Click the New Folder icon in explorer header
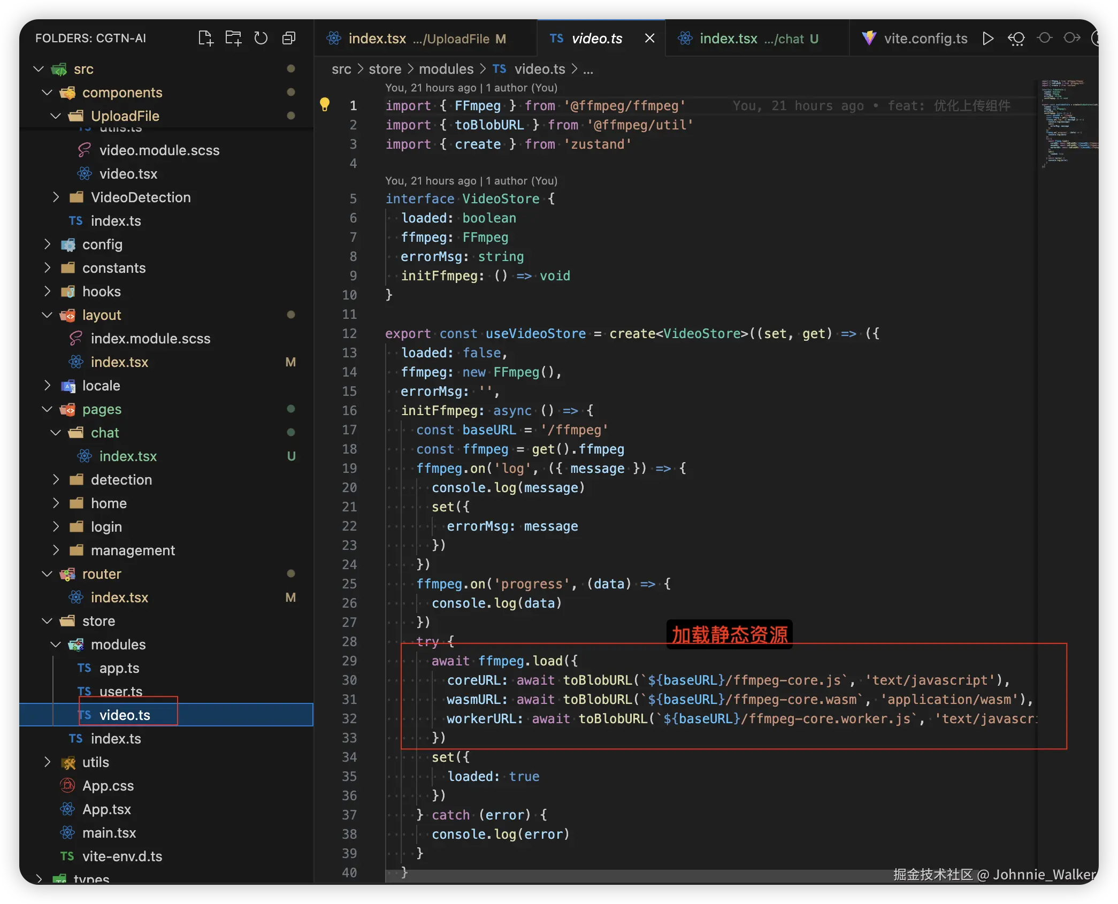 coord(233,38)
